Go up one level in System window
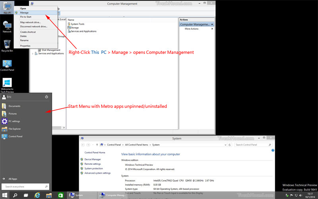Image resolution: width=318 pixels, height=199 pixels. (97, 145)
